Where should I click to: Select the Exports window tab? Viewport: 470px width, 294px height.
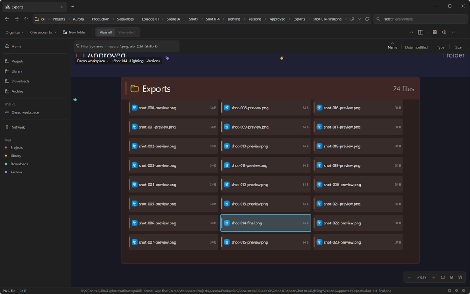click(34, 7)
